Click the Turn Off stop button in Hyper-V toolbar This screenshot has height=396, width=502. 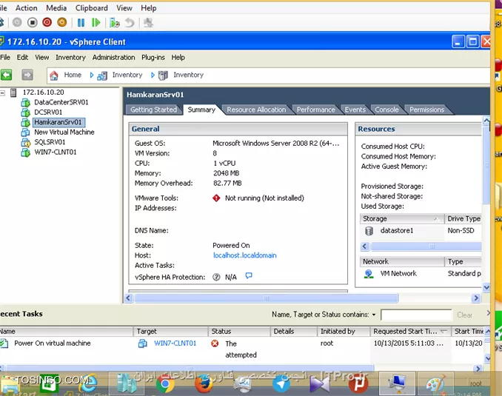coord(32,22)
